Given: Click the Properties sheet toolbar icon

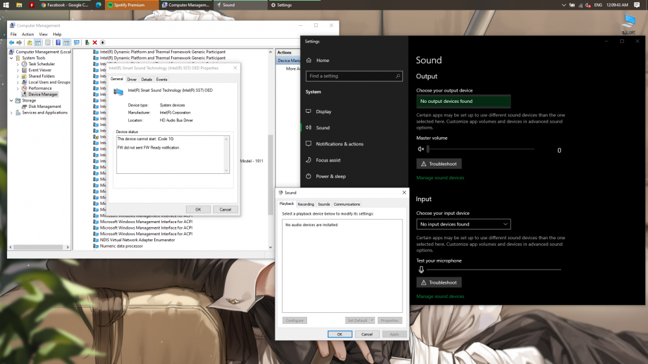Looking at the screenshot, I should click(48, 43).
